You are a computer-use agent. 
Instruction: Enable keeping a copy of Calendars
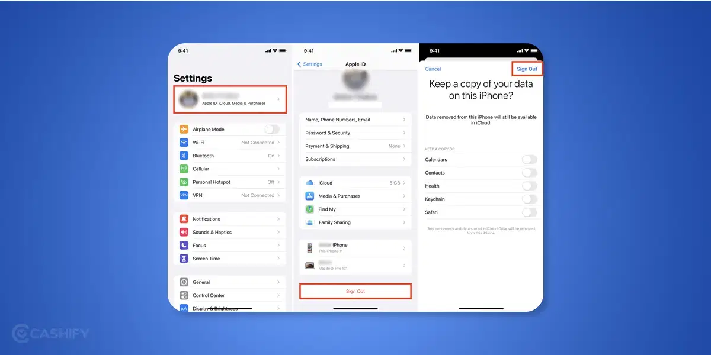(530, 160)
